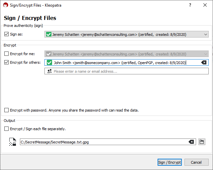Viewport: 213px width, 170px height.
Task: Click into the output file path field
Action: [x=103, y=142]
